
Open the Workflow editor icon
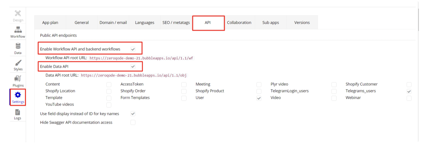point(18,30)
